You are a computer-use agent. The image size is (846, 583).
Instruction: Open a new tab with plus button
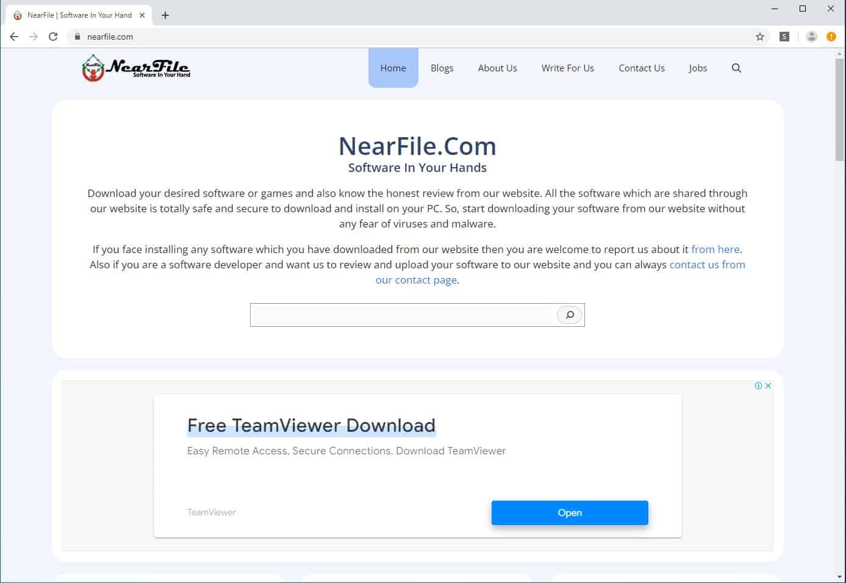tap(165, 15)
